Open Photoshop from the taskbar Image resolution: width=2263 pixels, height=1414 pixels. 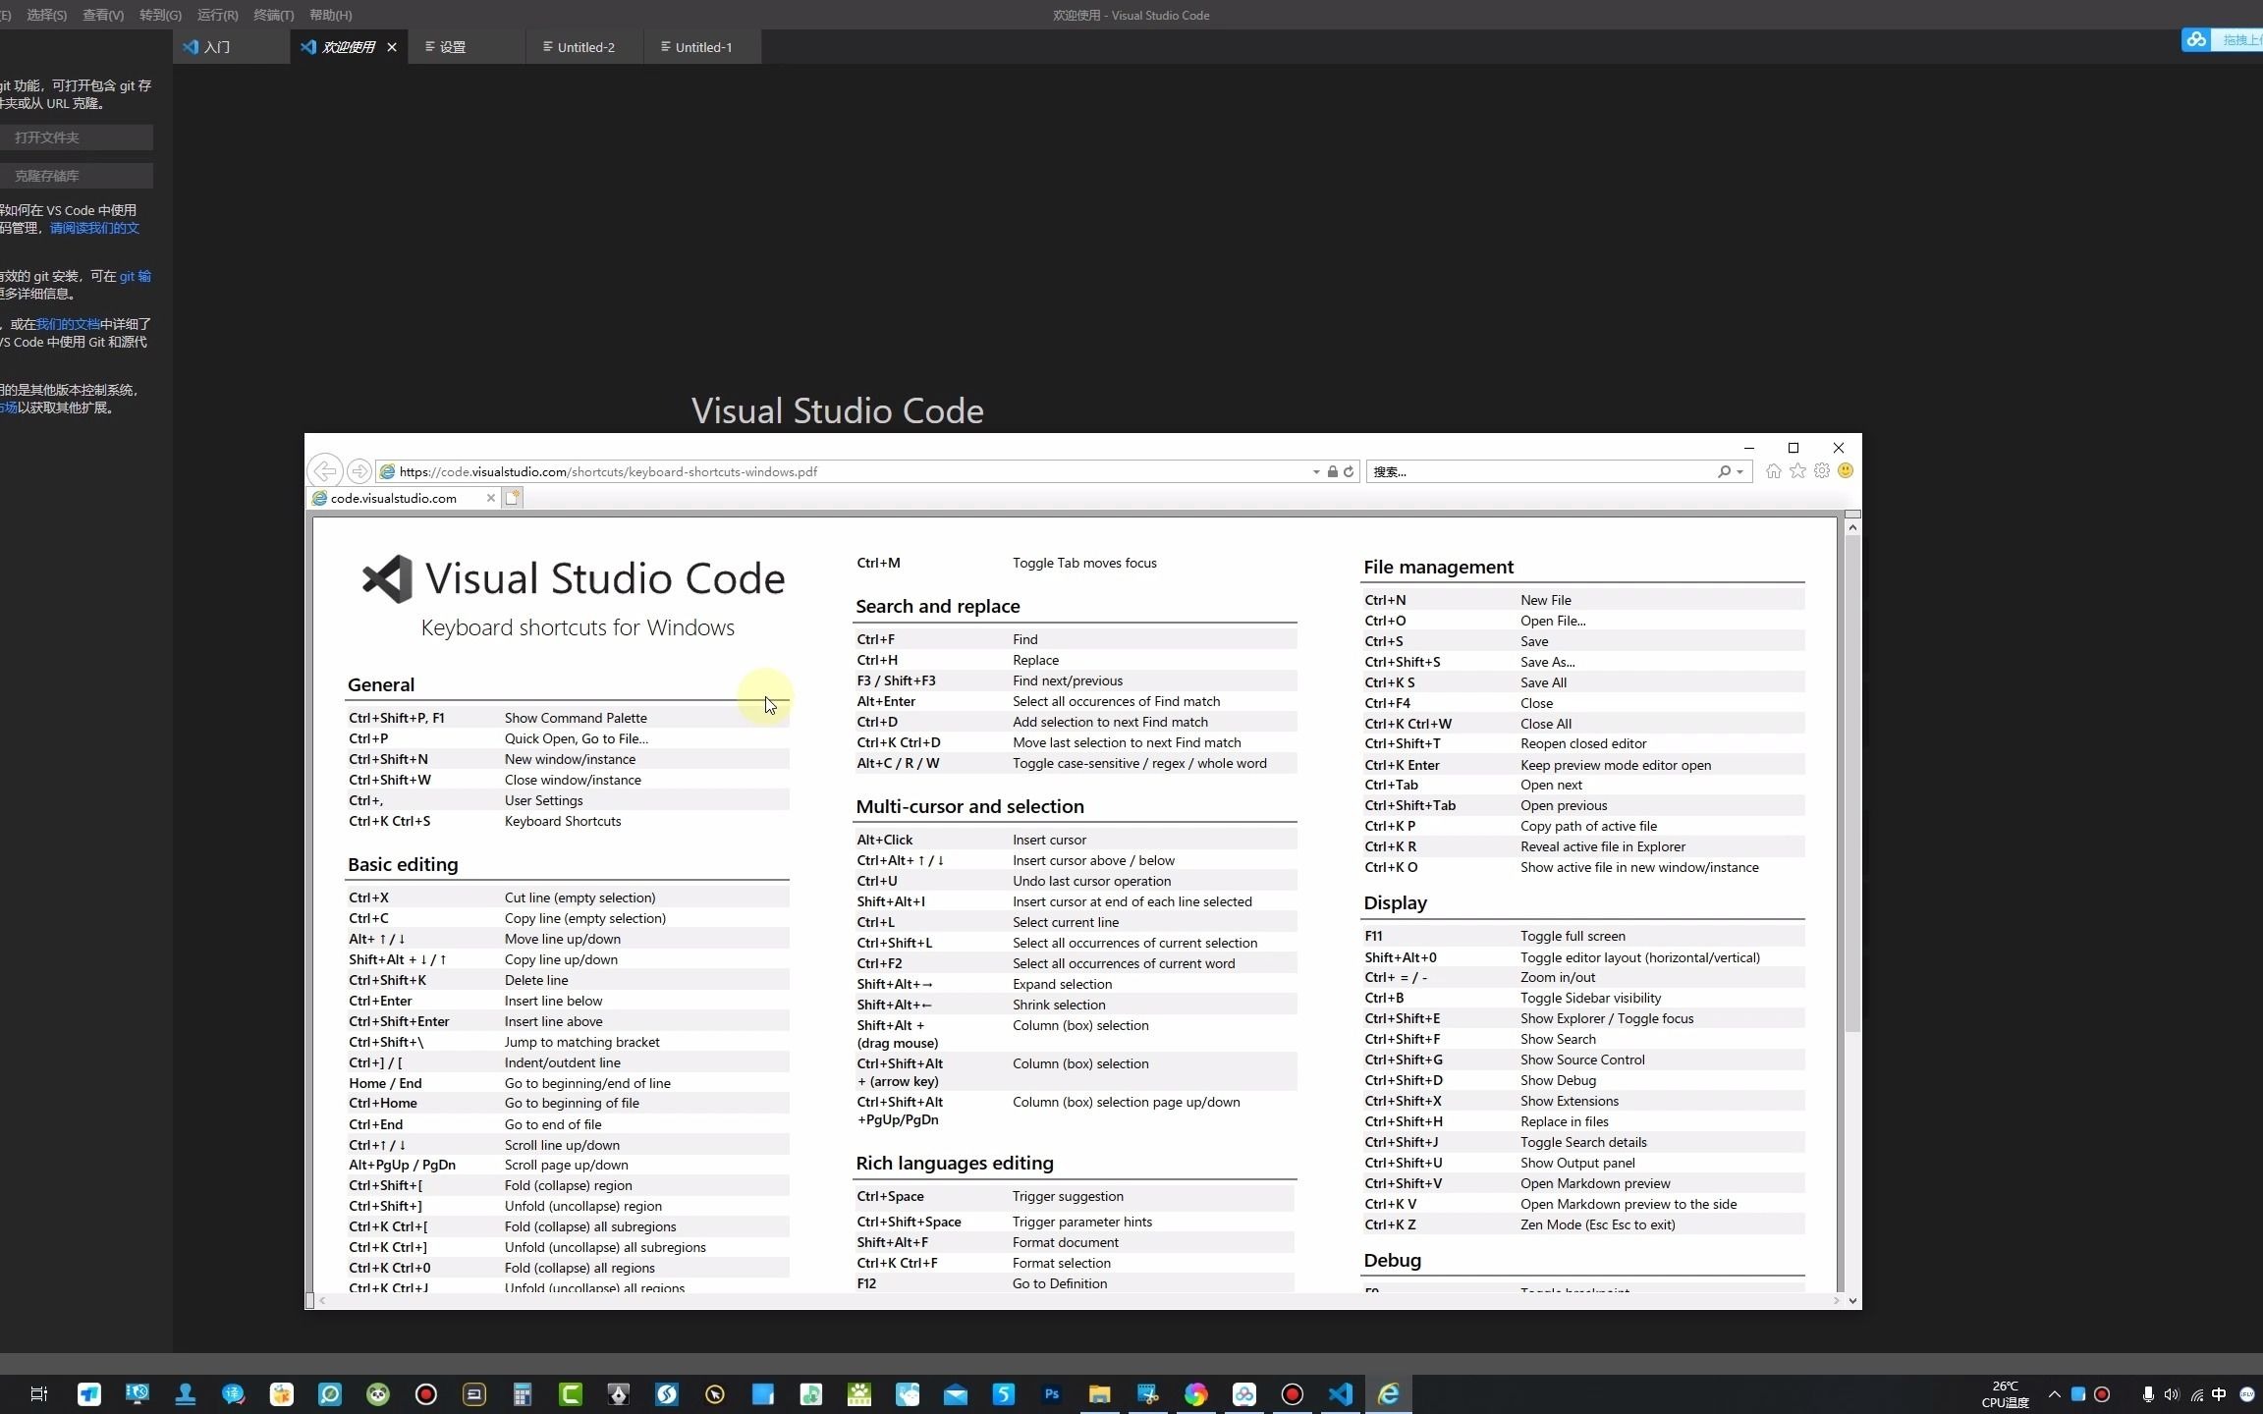[1052, 1394]
